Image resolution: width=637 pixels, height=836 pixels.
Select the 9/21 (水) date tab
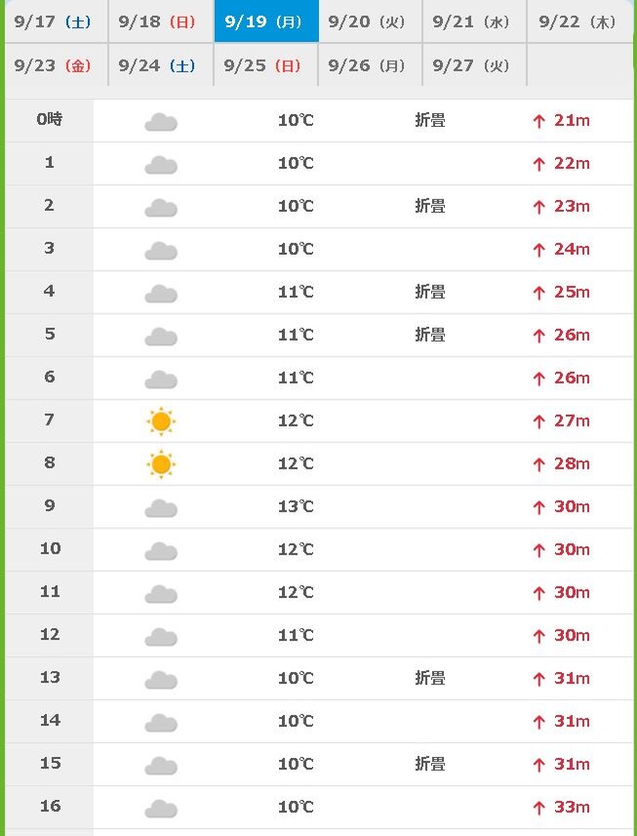pyautogui.click(x=474, y=21)
